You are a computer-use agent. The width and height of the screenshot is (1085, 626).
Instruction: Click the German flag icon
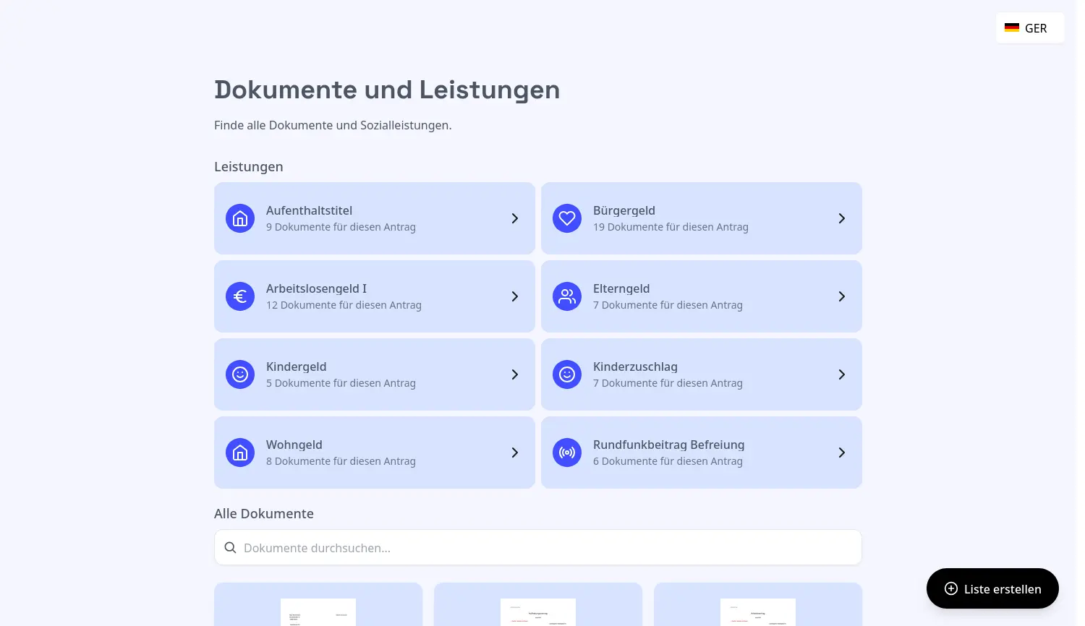pyautogui.click(x=1012, y=28)
